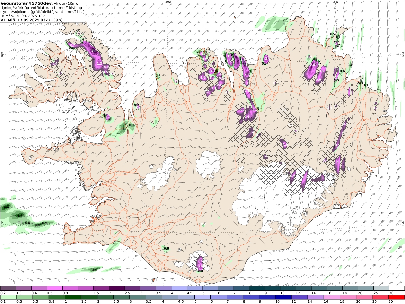This screenshot has width=405, height=304.
Task: Pick the pale periwinkle snow-scale swatch starting at 4
Action: coord(179,288)
